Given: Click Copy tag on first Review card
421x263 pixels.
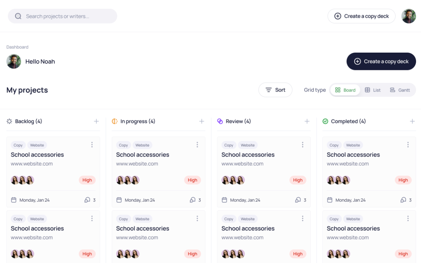Looking at the screenshot, I should (x=229, y=145).
